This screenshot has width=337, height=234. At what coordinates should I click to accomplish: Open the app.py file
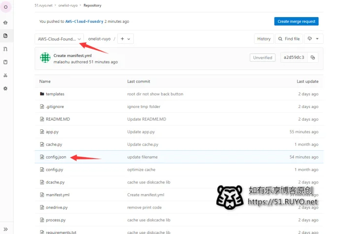[x=52, y=132]
